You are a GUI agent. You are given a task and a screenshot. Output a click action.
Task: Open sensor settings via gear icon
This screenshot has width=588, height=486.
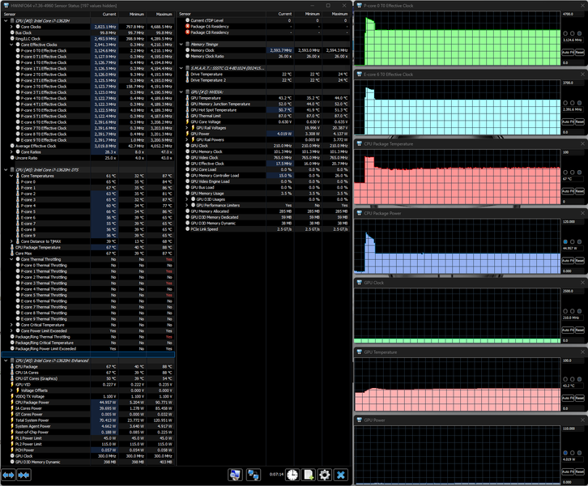[x=325, y=475]
